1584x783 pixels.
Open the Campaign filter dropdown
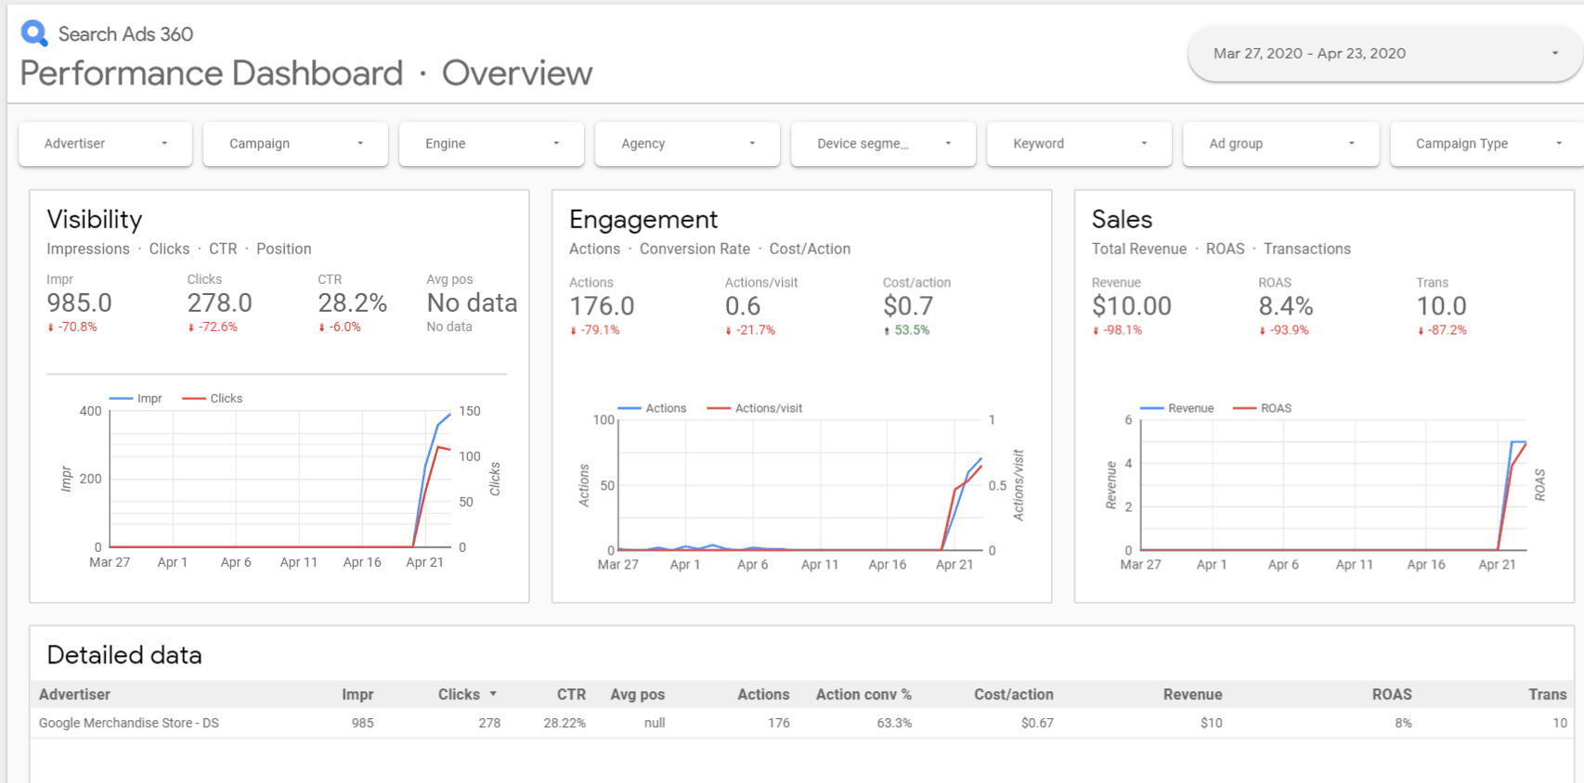[x=295, y=144]
